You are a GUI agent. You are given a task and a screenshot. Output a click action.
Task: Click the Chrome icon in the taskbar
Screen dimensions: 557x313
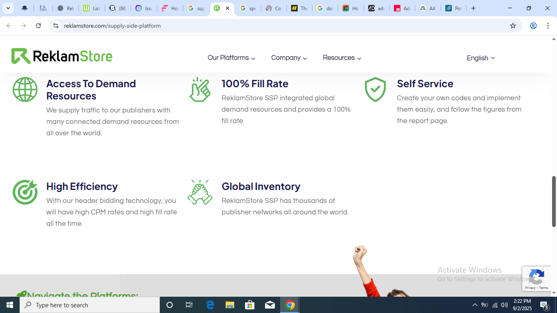coord(290,305)
